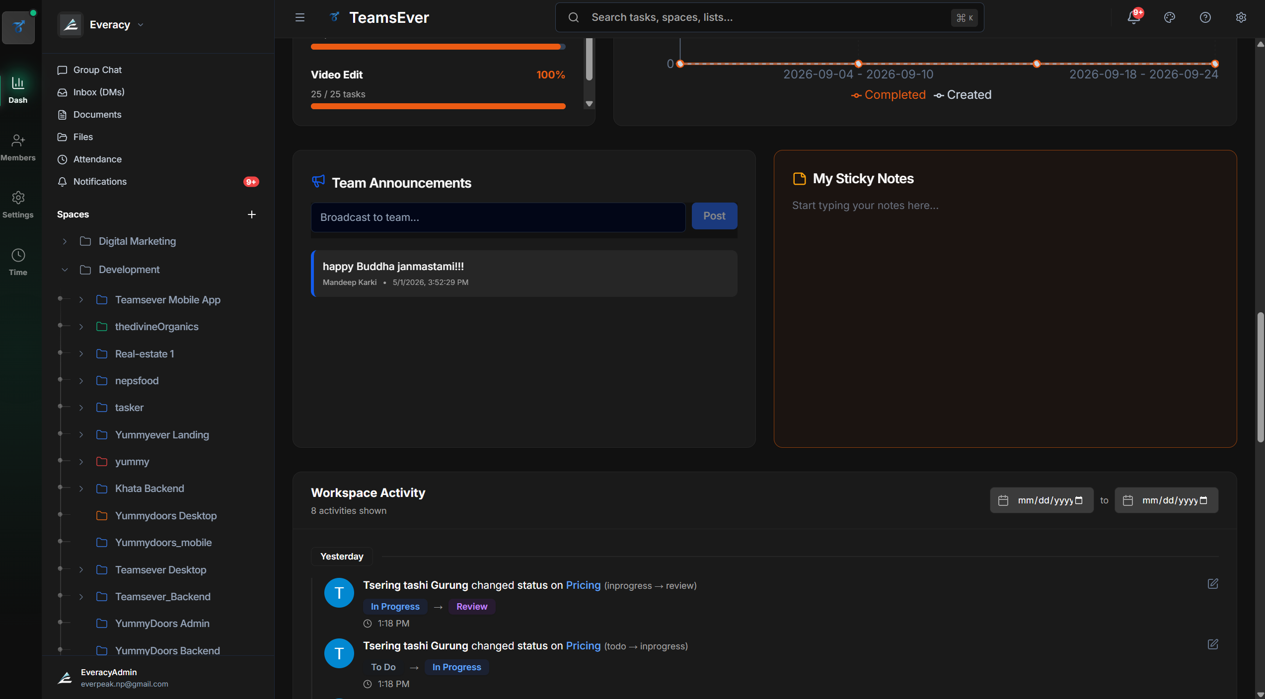1265x699 pixels.
Task: Toggle the sidebar with hamburger menu icon
Action: coord(300,17)
